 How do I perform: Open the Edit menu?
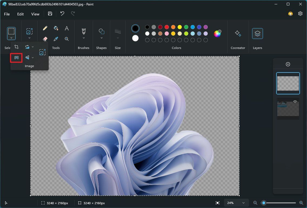tap(20, 14)
